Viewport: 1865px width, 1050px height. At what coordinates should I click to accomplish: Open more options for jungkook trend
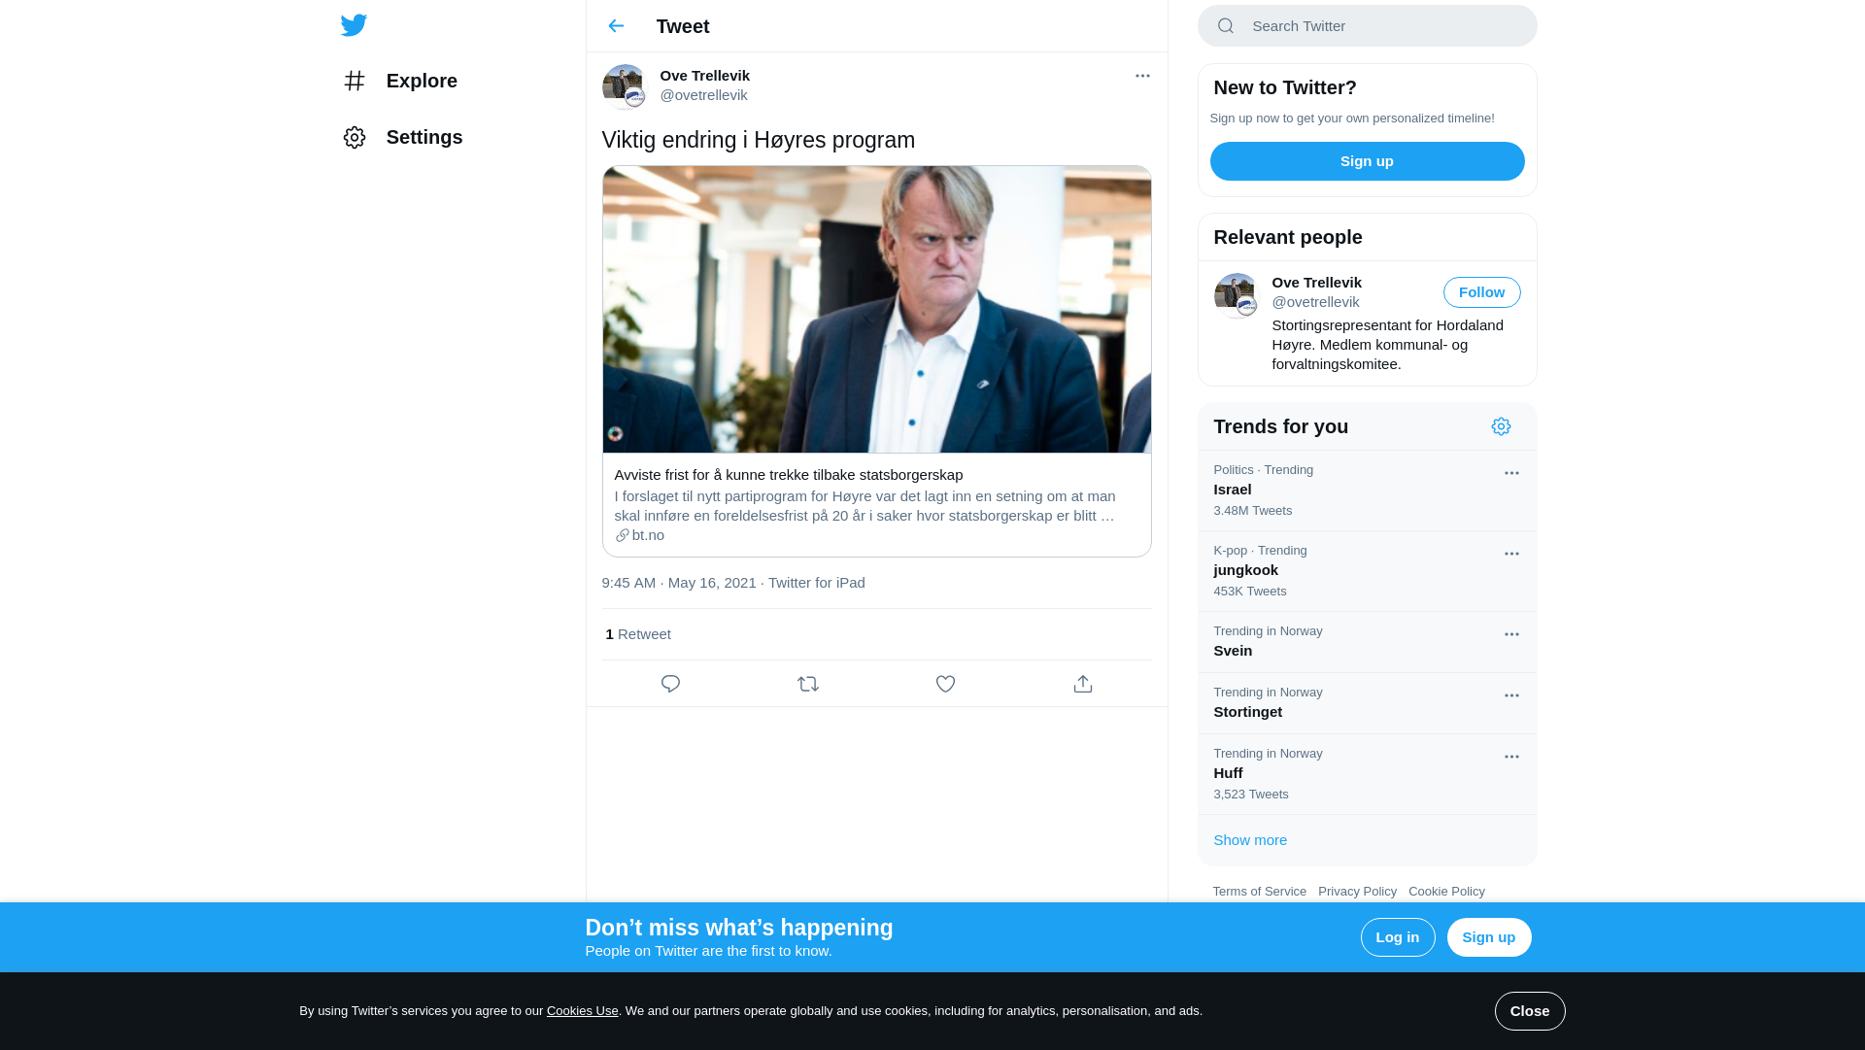tap(1511, 554)
